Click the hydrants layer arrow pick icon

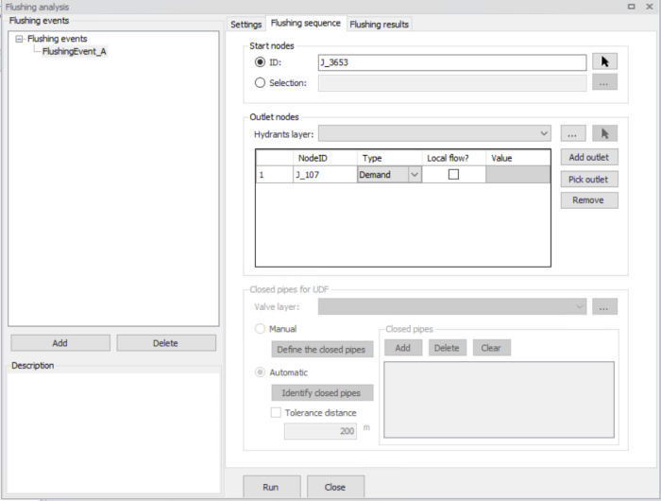click(604, 133)
